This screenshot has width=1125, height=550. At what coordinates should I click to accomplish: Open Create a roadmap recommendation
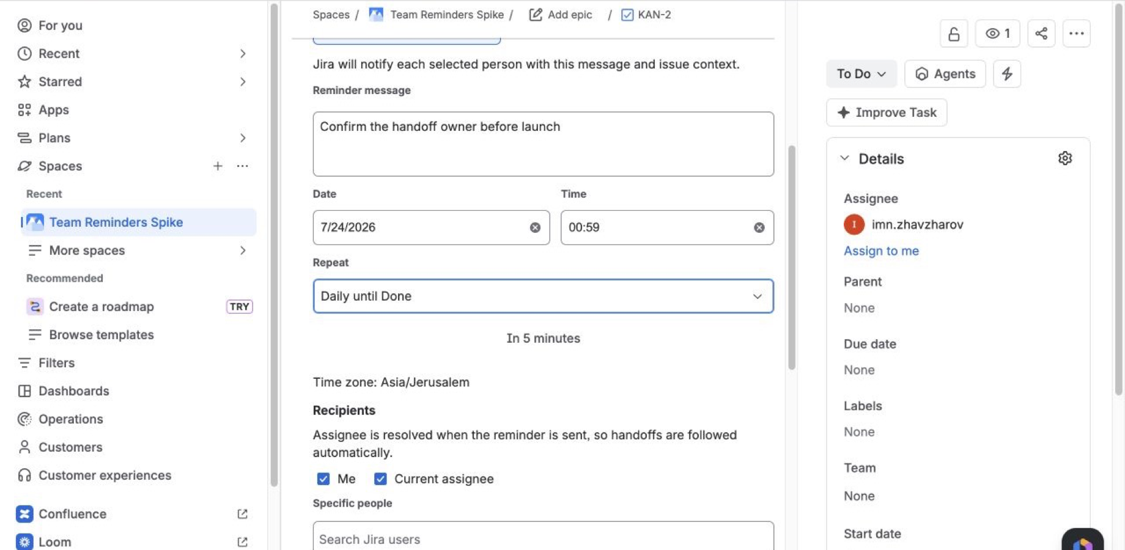click(101, 306)
